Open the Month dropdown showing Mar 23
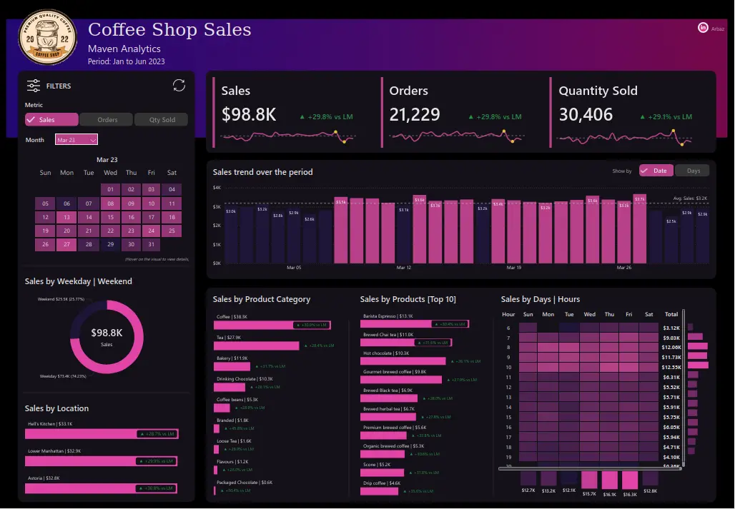Image resolution: width=735 pixels, height=509 pixels. (77, 140)
